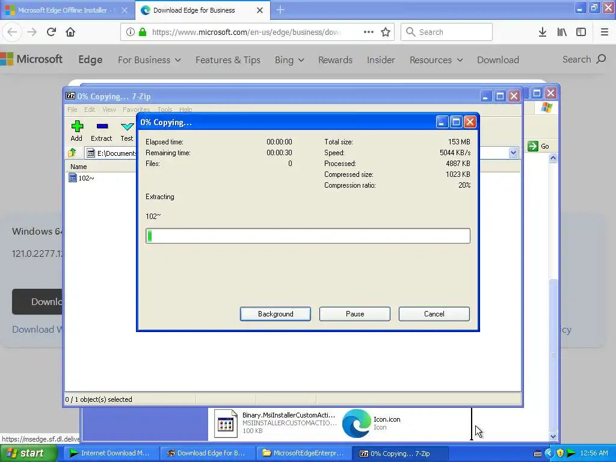Click the Test toolbar icon in 7-Zip
616x462 pixels.
(126, 131)
